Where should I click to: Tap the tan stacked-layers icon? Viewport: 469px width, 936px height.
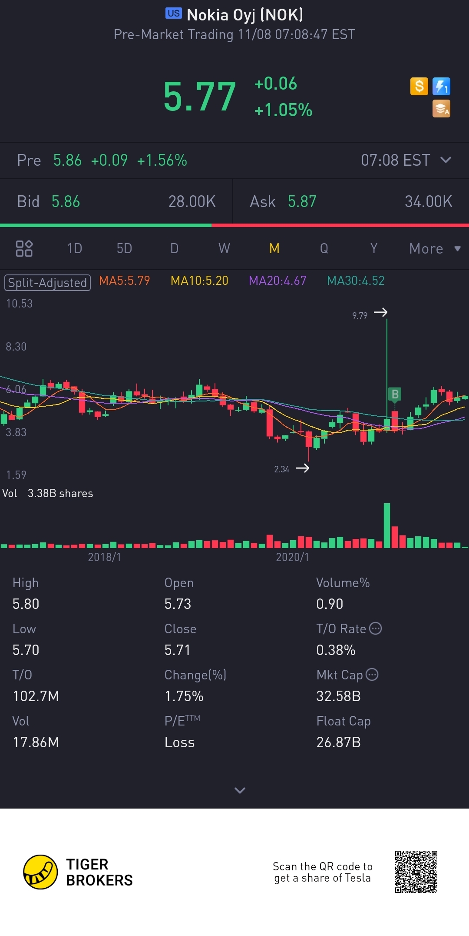coord(441,109)
